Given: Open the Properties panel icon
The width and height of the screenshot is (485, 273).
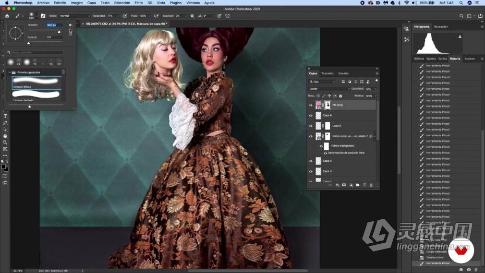Looking at the screenshot, I should 406,29.
